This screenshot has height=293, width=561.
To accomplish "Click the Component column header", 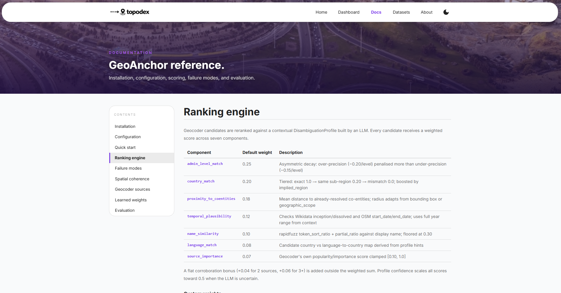I will pos(199,152).
